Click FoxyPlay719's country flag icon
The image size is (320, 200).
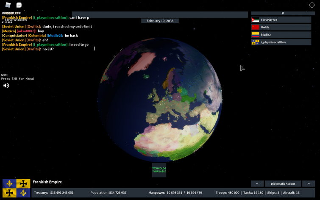[x=255, y=20]
